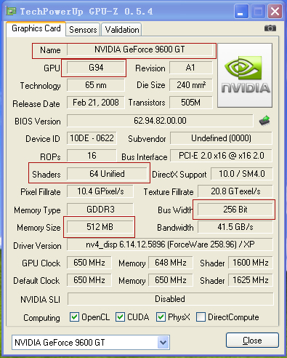Click the camera screenshot icon
Image resolution: width=287 pixels, height=358 pixels.
[x=270, y=28]
